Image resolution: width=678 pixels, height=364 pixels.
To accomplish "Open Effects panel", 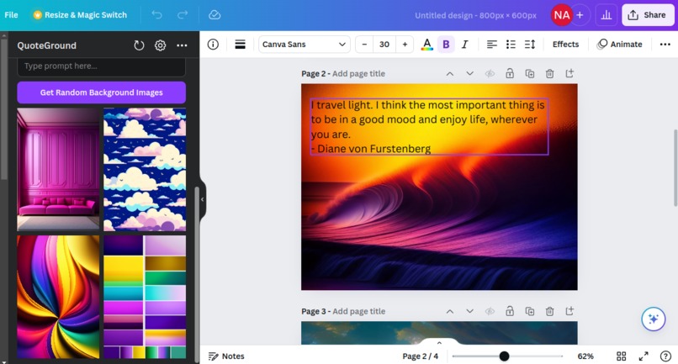I will pos(565,44).
